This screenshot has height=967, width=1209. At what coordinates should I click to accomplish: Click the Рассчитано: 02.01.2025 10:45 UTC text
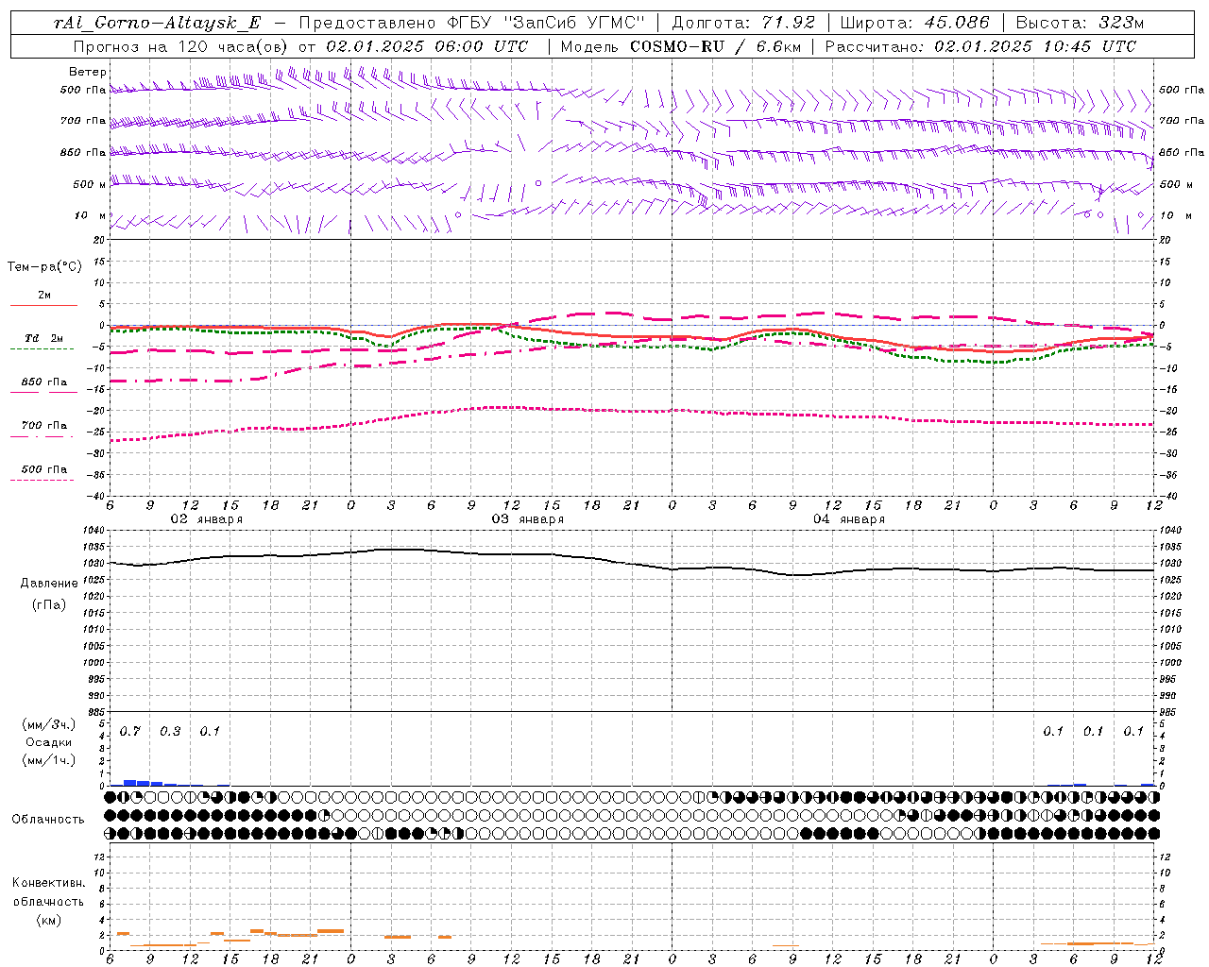click(x=980, y=46)
